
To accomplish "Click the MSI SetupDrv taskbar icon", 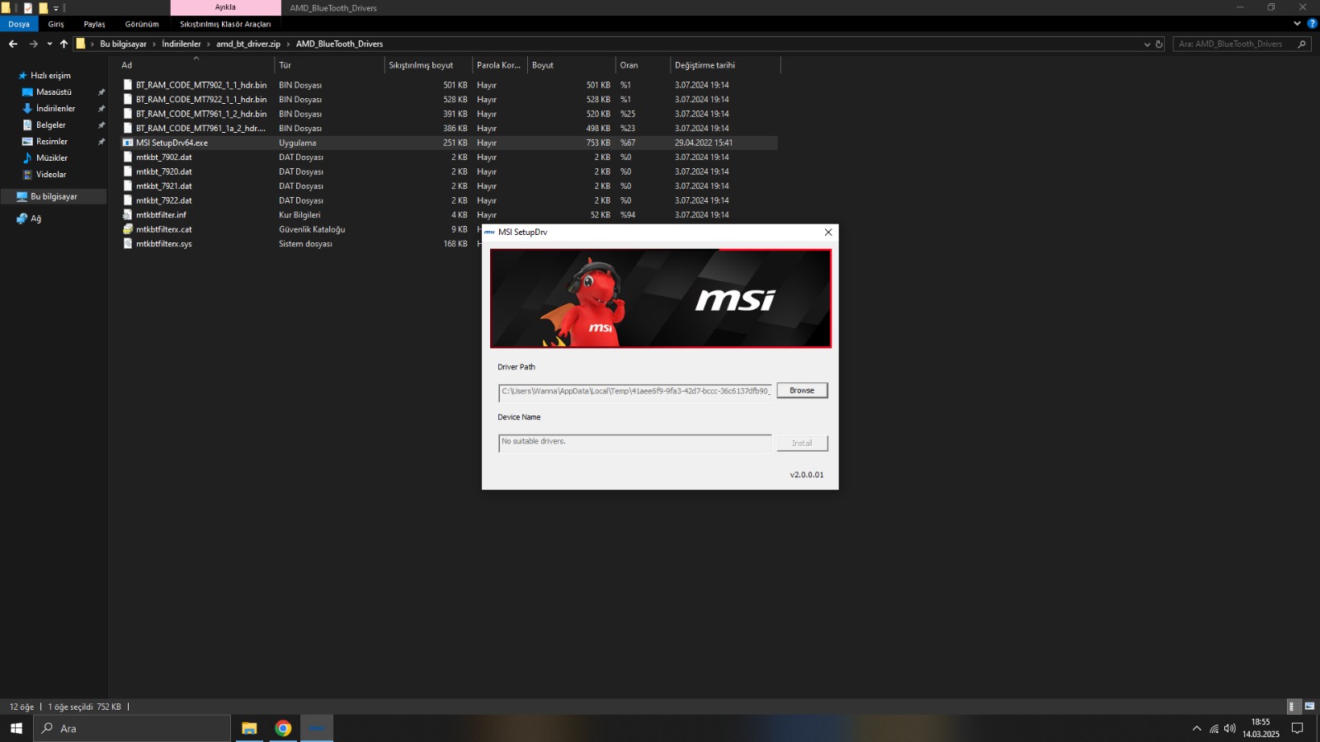I will (x=317, y=728).
